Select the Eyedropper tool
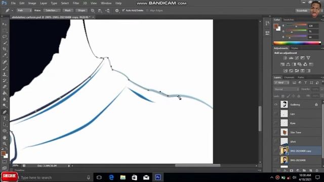The height and width of the screenshot is (182, 324). [5, 55]
